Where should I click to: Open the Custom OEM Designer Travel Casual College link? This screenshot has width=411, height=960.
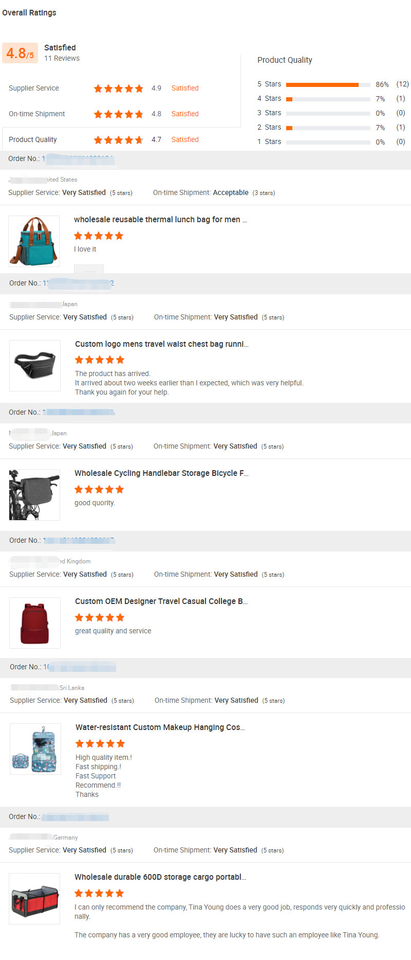pos(161,601)
